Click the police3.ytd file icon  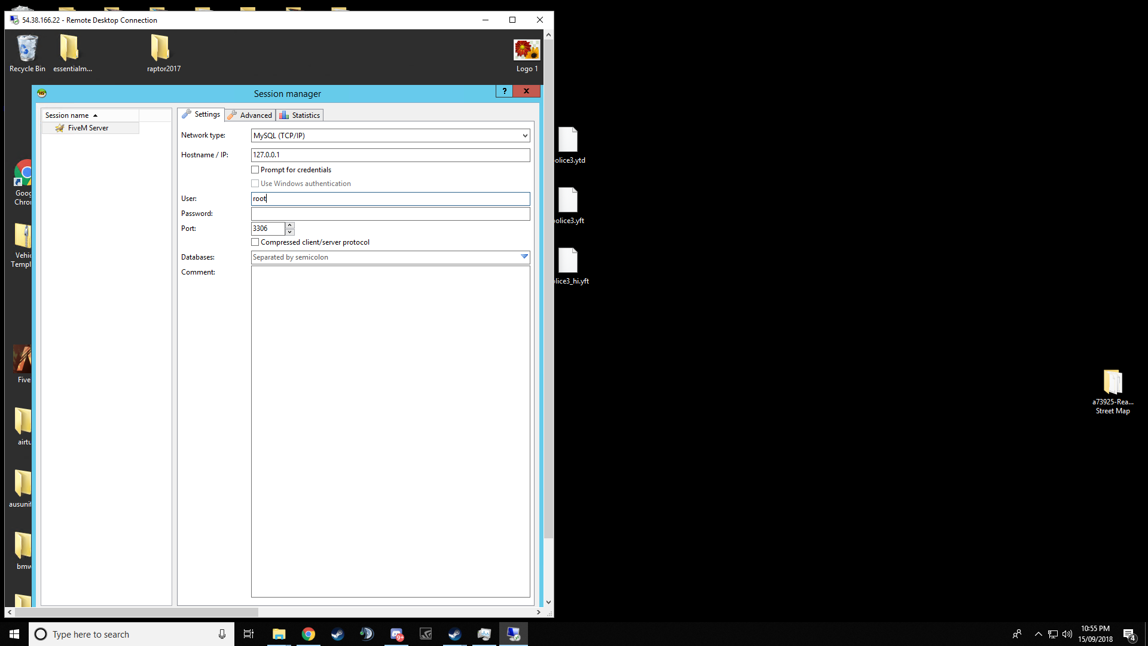coord(568,141)
